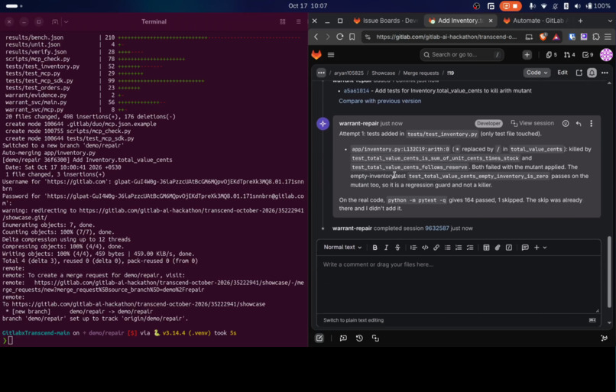Toggle merge request notifications bell
This screenshot has height=392, width=616.
click(x=592, y=73)
